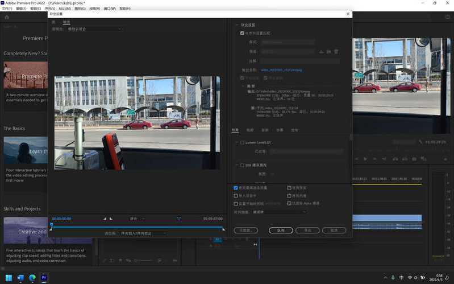
Task: Open the preview zoom level dropdown
Action: (x=138, y=219)
